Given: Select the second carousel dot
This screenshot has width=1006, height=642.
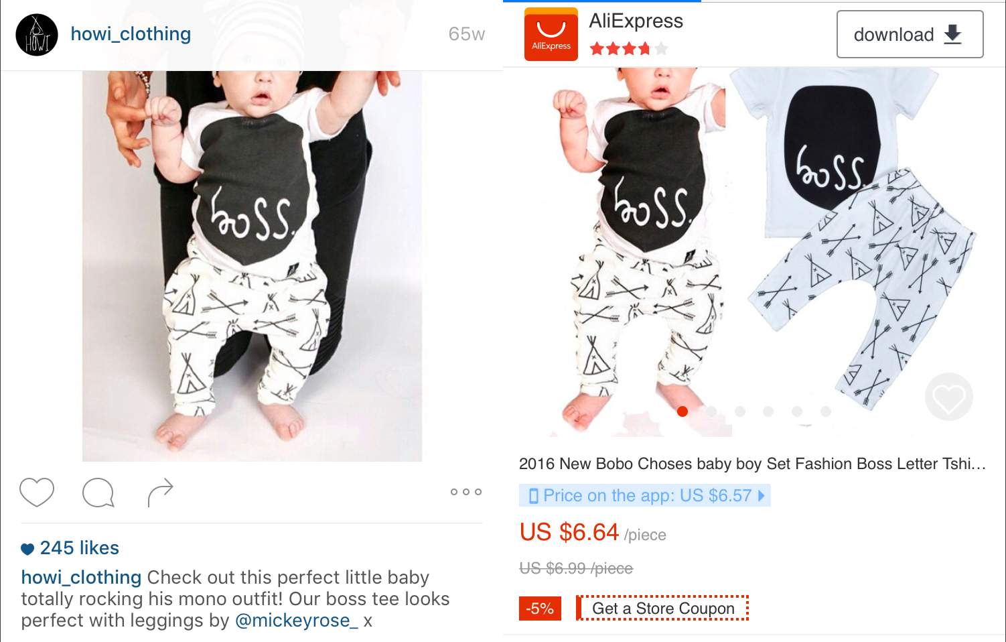Looking at the screenshot, I should (711, 411).
